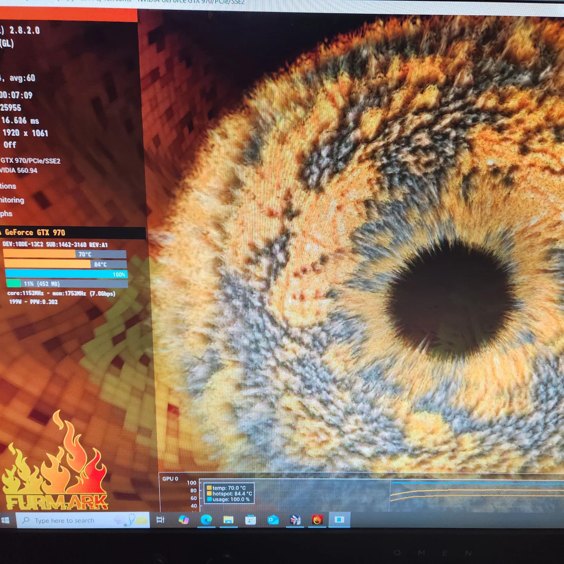Expand the Graphs section in the sidebar
564x564 pixels.
(6, 214)
